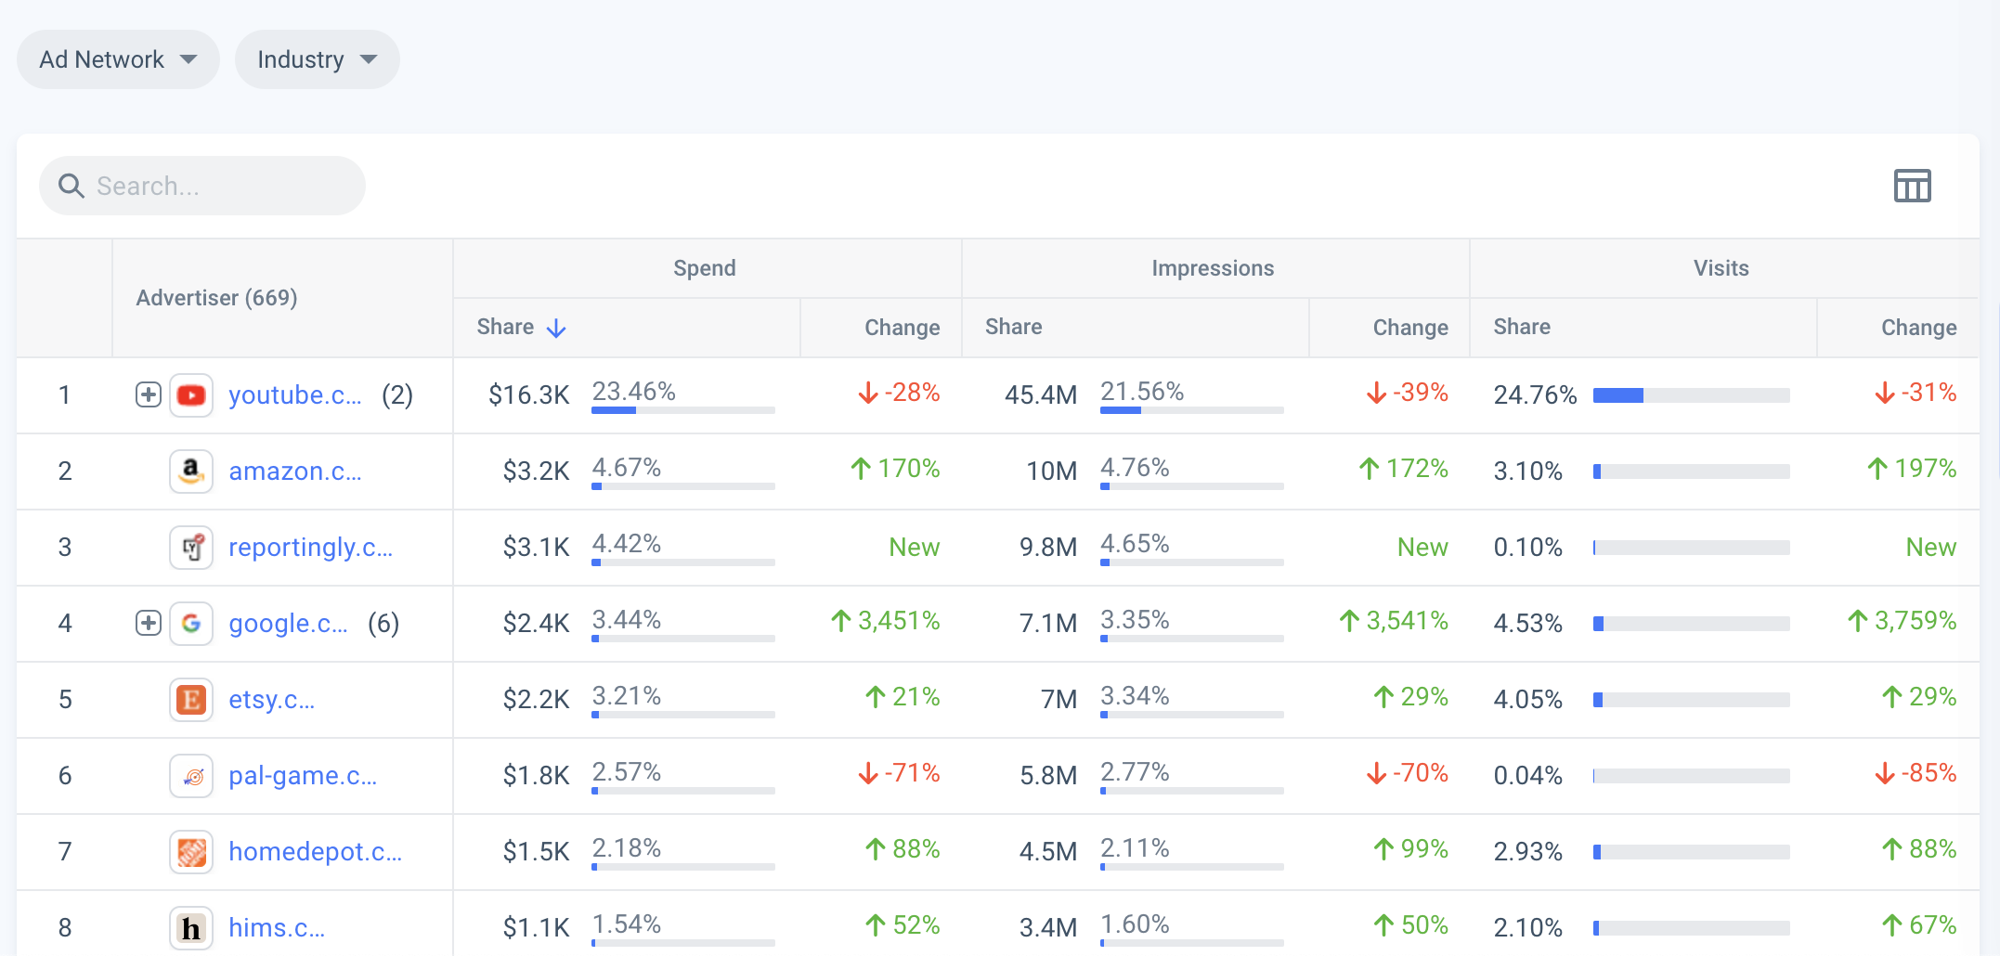Click amazon's 170% spend change
Viewport: 2000px width, 956px height.
(x=895, y=469)
